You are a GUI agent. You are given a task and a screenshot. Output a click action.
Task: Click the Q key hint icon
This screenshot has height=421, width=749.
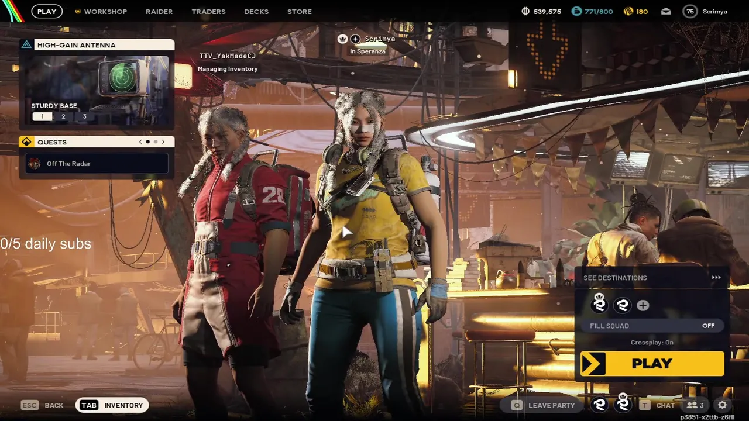pos(517,405)
